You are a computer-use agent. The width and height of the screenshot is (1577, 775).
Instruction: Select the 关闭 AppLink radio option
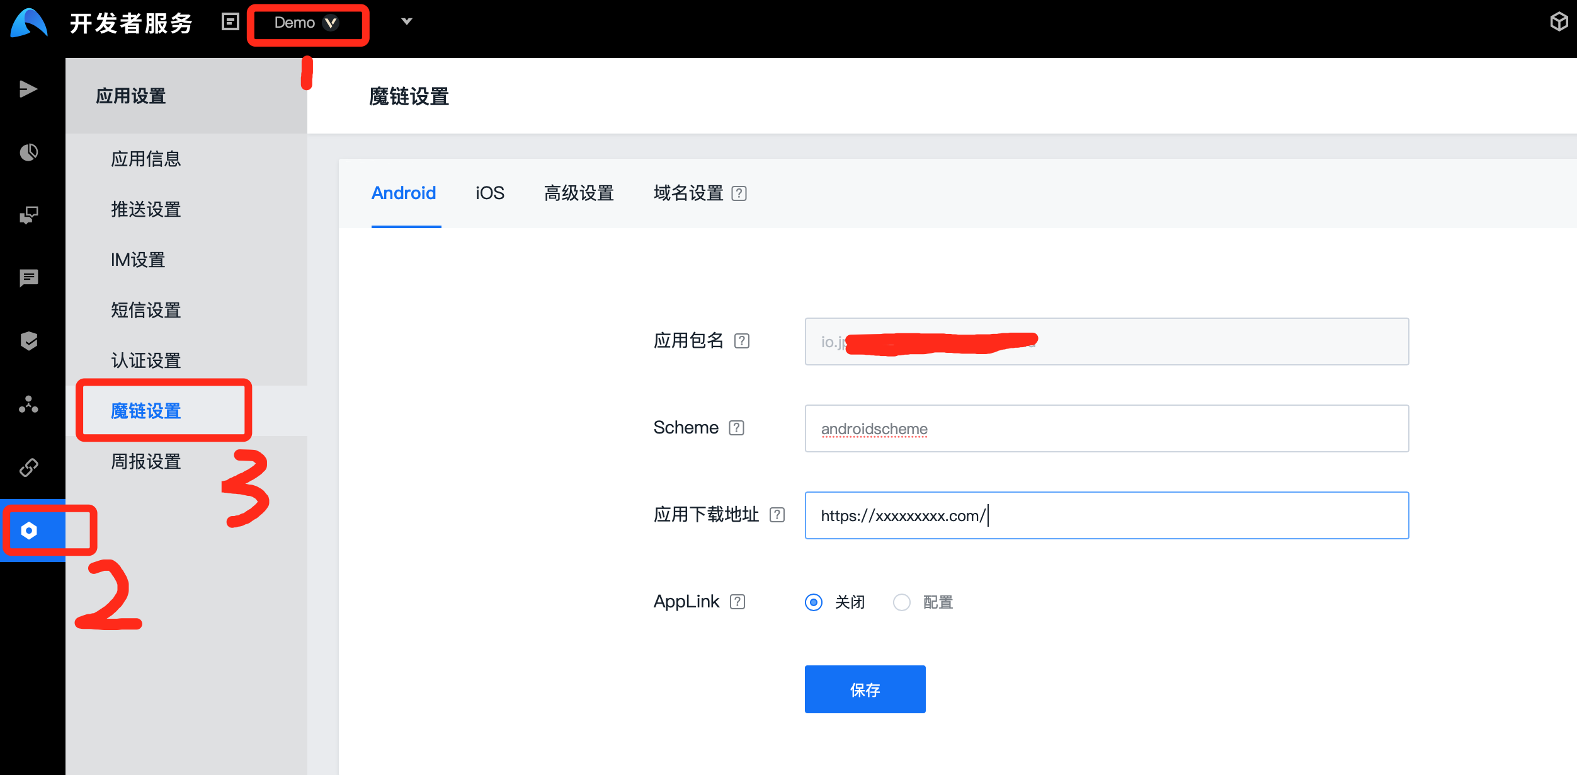(x=814, y=602)
